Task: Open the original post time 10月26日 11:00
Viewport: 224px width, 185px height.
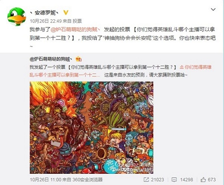Action: pyautogui.click(x=45, y=180)
